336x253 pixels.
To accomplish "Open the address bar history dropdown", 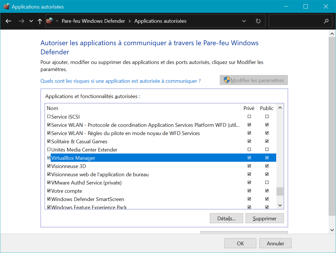I will tap(244, 21).
